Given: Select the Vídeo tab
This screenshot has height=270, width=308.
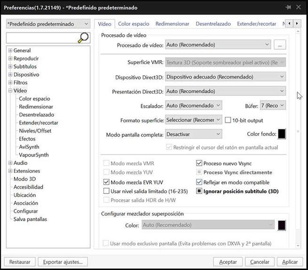Looking at the screenshot, I should (x=104, y=24).
